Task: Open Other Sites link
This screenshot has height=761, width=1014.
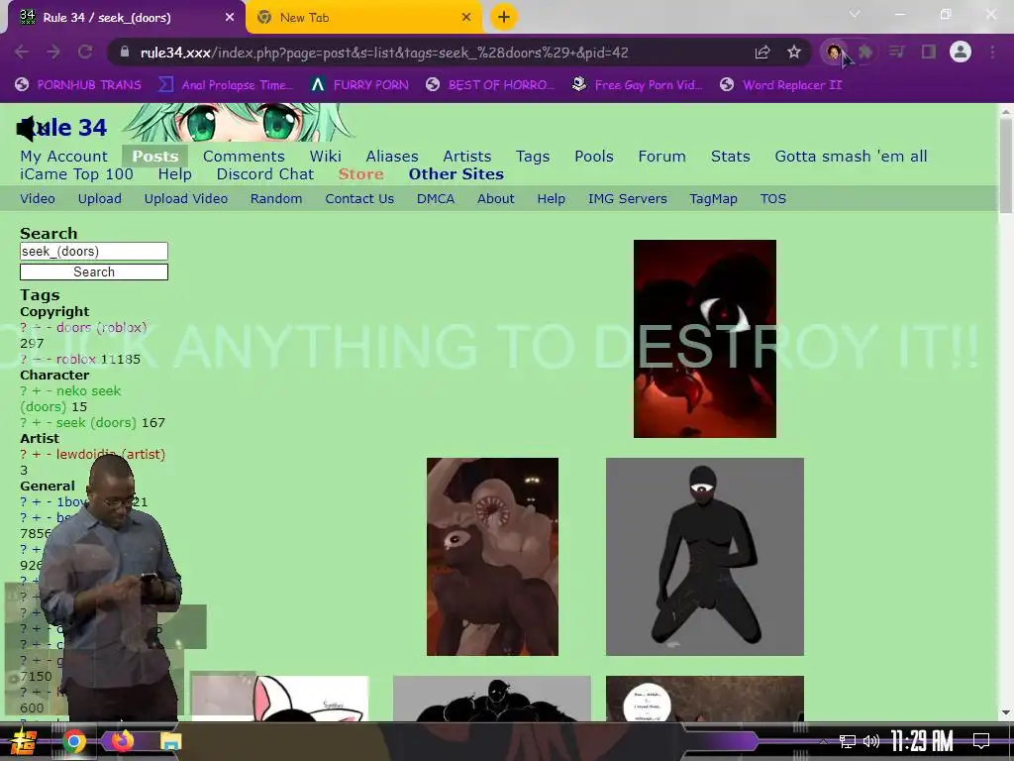Action: pos(456,174)
